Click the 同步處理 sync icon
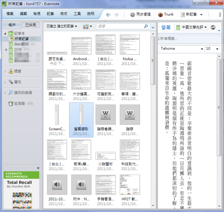Viewport: 224px width, 212px height. [133, 15]
